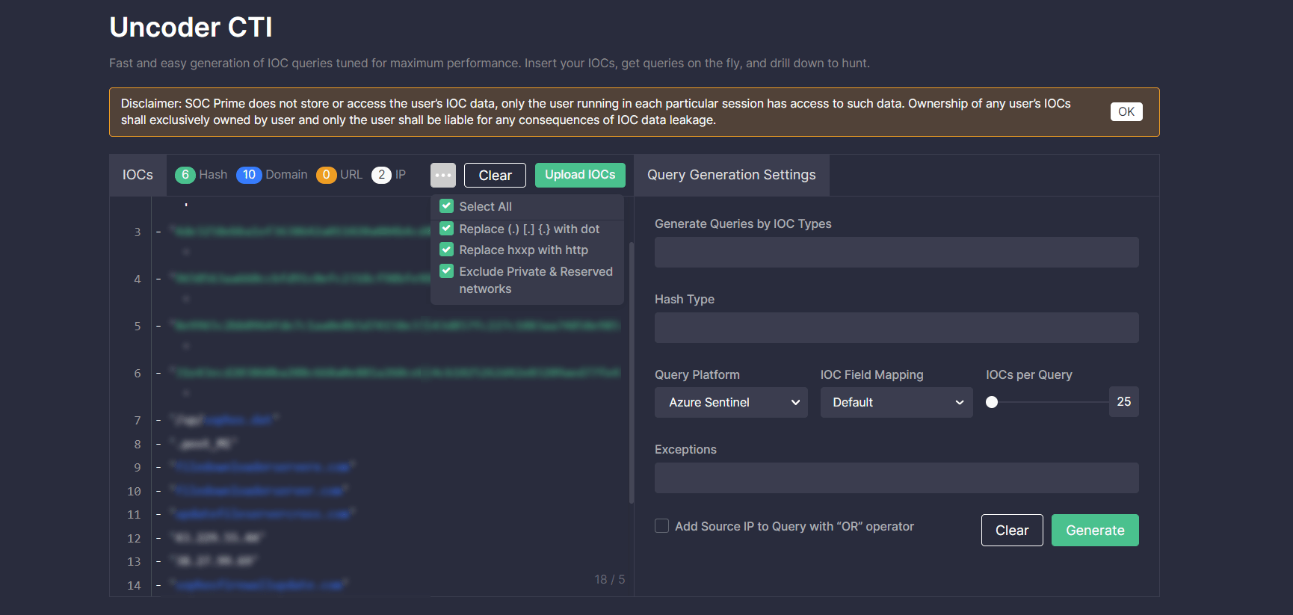This screenshot has width=1293, height=615.
Task: Click the orange URL count badge
Action: coord(326,175)
